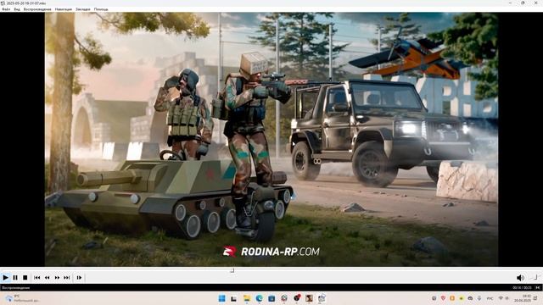Click the player app icon in the title bar
Image resolution: width=543 pixels, height=305 pixels.
coord(3,3)
